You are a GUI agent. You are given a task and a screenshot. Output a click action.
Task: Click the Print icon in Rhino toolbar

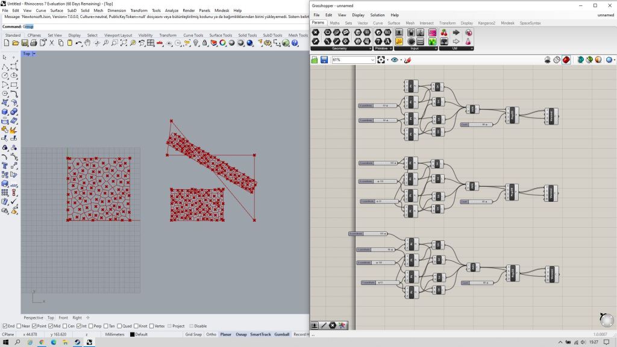(34, 43)
